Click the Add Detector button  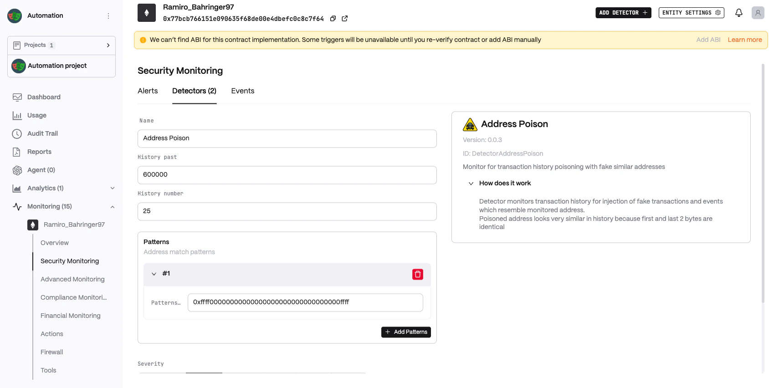[623, 13]
